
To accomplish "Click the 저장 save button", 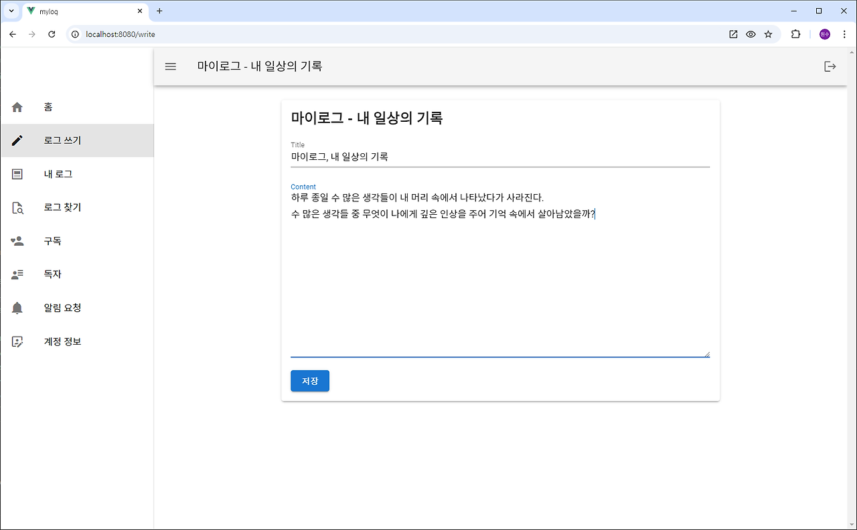I will pyautogui.click(x=310, y=381).
